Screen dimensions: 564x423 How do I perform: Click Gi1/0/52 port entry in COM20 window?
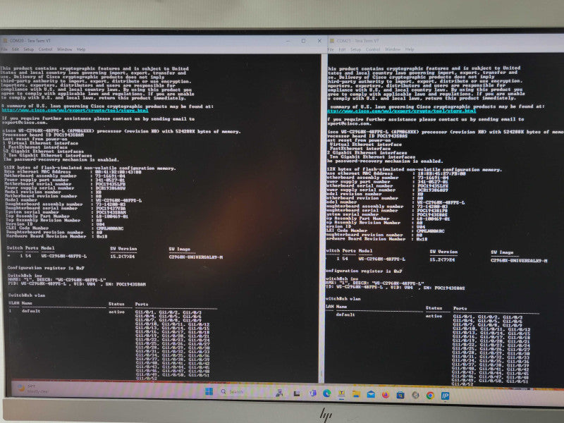(147, 379)
